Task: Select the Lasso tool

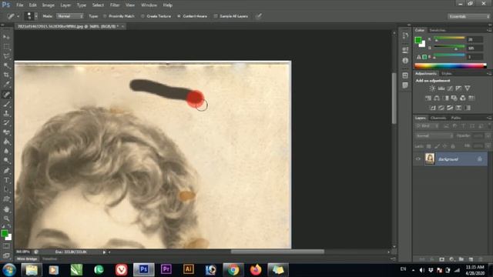Action: (6, 56)
